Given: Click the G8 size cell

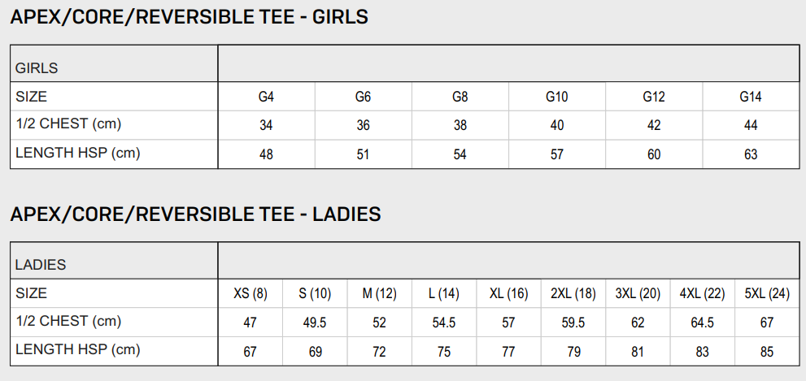Looking at the screenshot, I should click(x=460, y=97).
